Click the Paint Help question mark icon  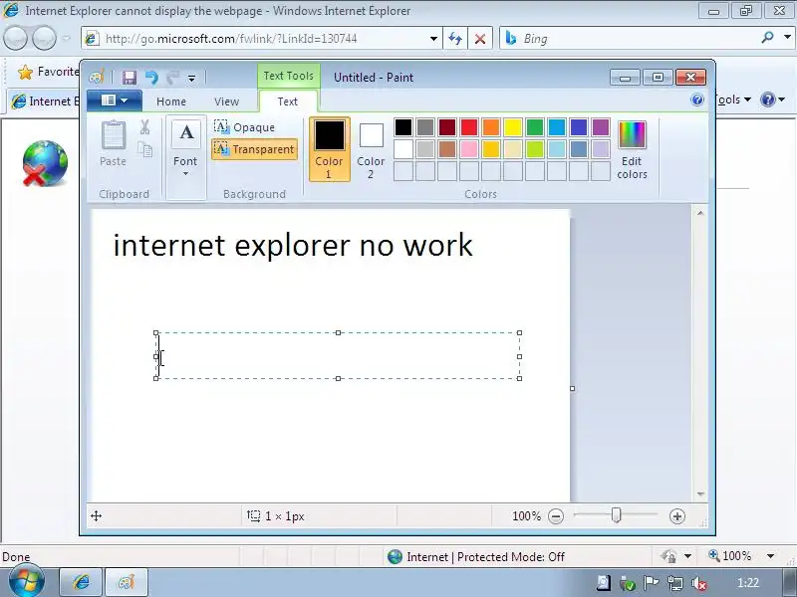(697, 99)
